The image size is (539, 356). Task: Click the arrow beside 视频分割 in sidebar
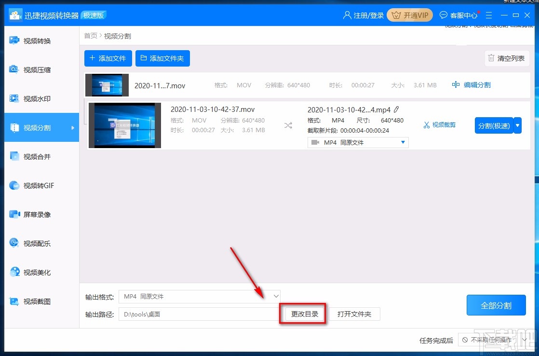pyautogui.click(x=72, y=128)
